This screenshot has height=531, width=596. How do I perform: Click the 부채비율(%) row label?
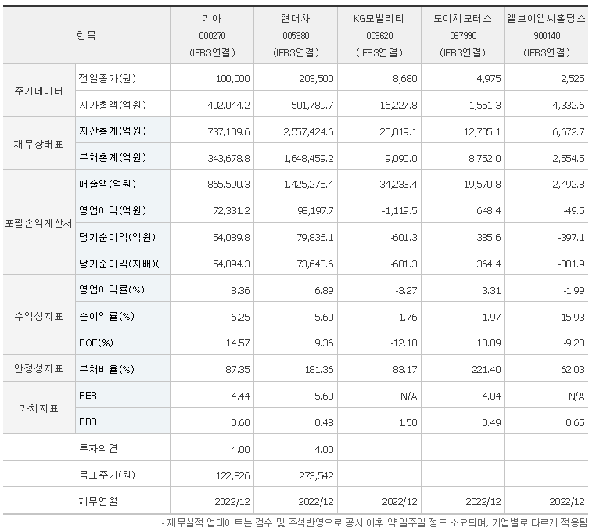(107, 369)
